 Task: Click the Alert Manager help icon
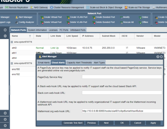coord(158,57)
